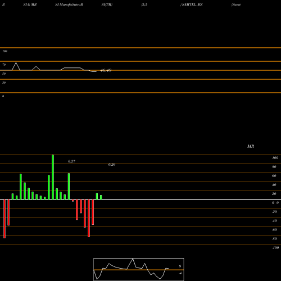Screen dimensions: 281x281
Task: Click the RSI axis label 0
Action: click(3, 96)
